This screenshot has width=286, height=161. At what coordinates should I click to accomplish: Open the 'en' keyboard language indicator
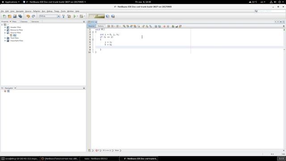pyautogui.click(x=263, y=2)
